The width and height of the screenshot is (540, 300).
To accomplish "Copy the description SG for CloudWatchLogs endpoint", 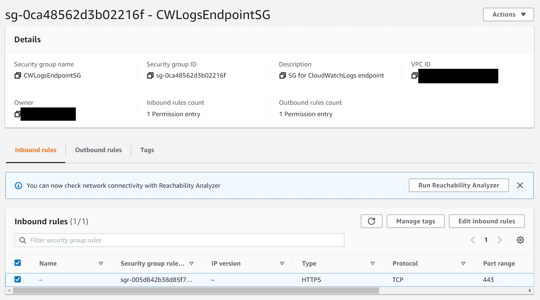I will click(x=282, y=75).
